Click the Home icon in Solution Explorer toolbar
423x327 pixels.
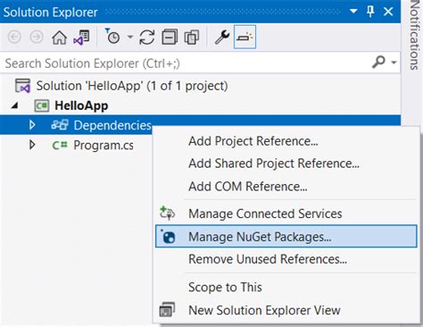pyautogui.click(x=59, y=38)
